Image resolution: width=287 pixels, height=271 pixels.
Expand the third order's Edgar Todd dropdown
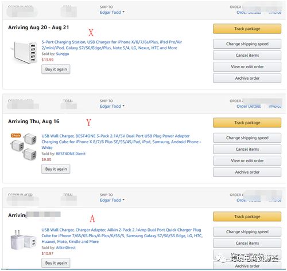point(112,200)
